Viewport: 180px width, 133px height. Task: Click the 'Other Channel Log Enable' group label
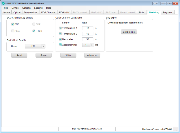click(x=69, y=18)
